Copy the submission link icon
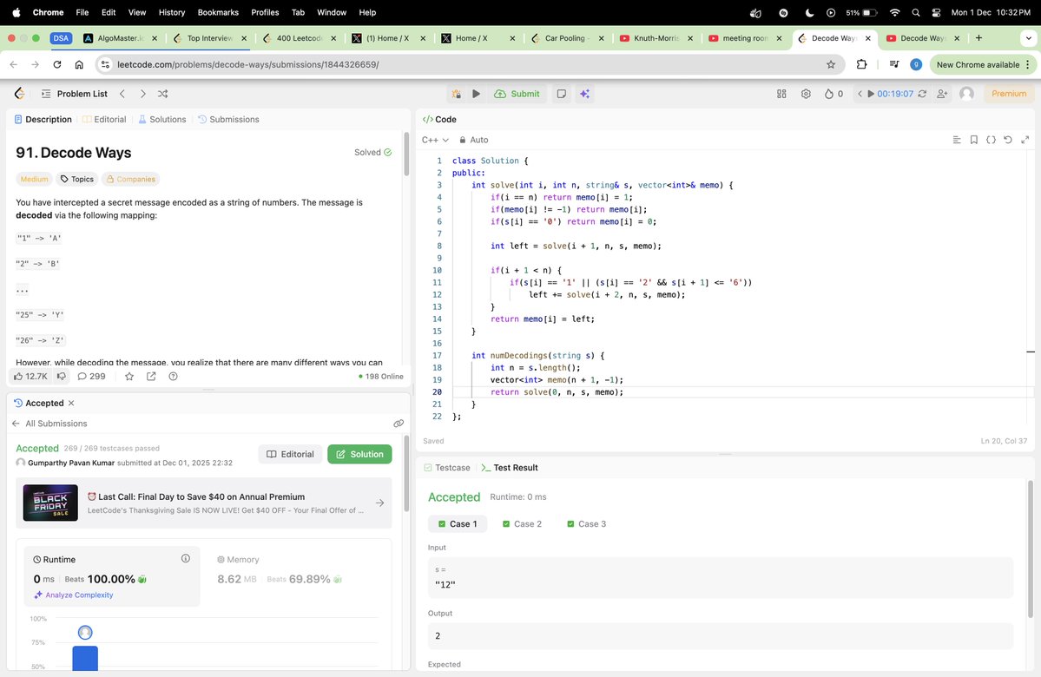 [399, 424]
